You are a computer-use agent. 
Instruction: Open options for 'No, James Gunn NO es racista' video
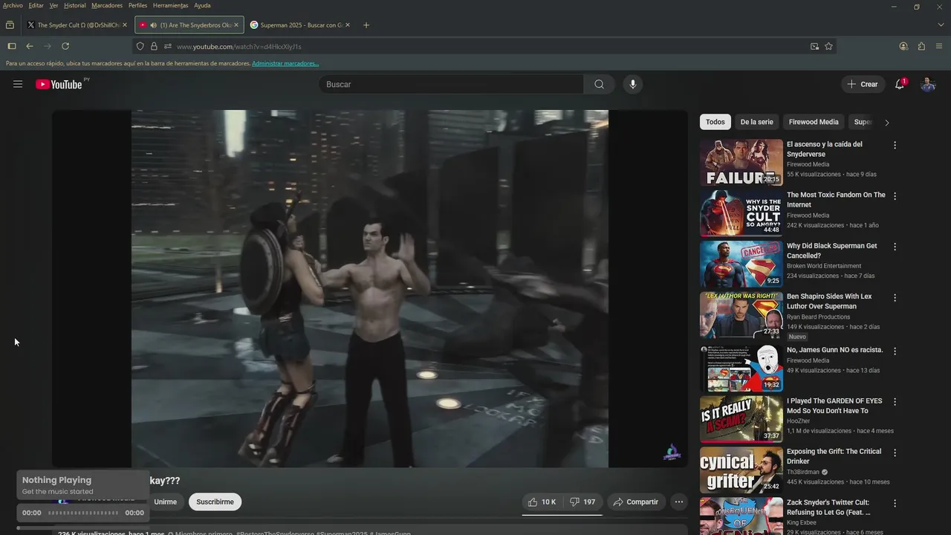(x=895, y=351)
